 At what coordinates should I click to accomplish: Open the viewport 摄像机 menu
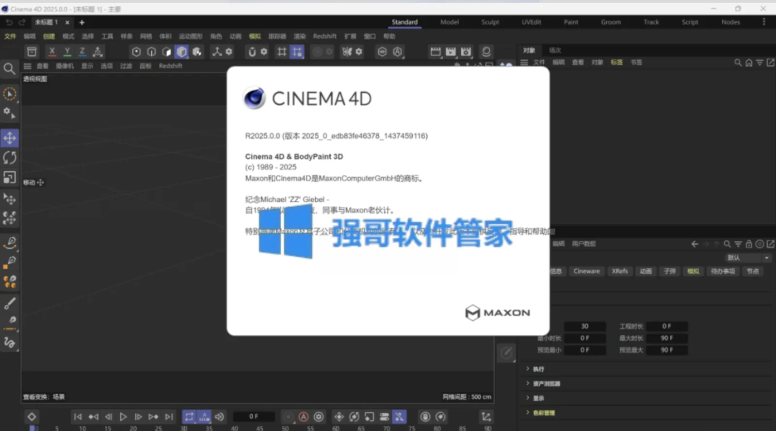(x=65, y=66)
